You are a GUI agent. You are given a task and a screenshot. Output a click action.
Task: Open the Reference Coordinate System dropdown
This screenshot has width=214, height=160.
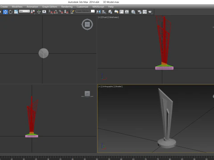(24, 11)
